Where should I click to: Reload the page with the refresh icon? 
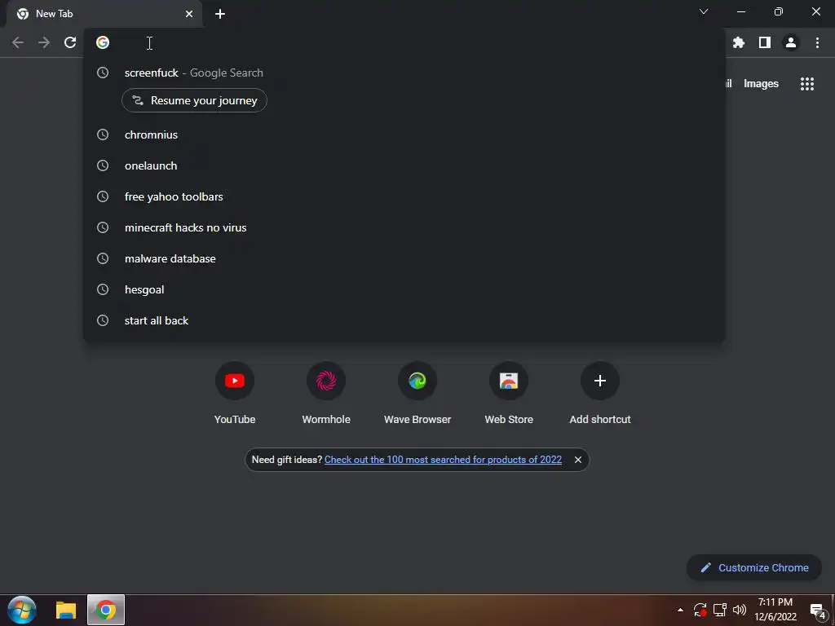[70, 42]
